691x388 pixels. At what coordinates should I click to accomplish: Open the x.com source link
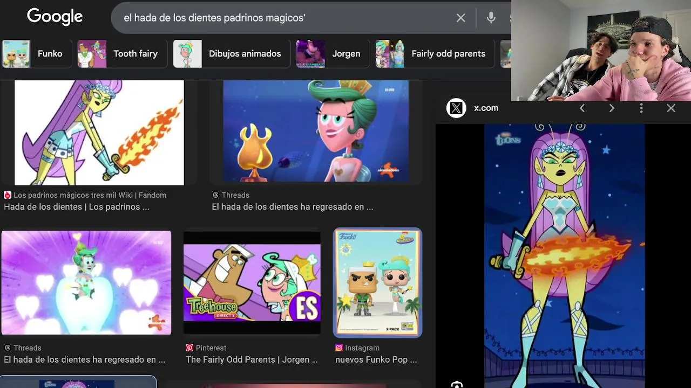click(x=486, y=108)
